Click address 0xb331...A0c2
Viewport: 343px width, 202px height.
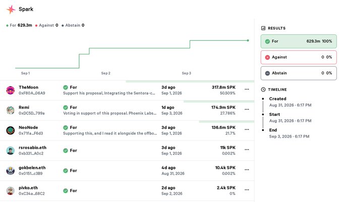tap(31, 154)
